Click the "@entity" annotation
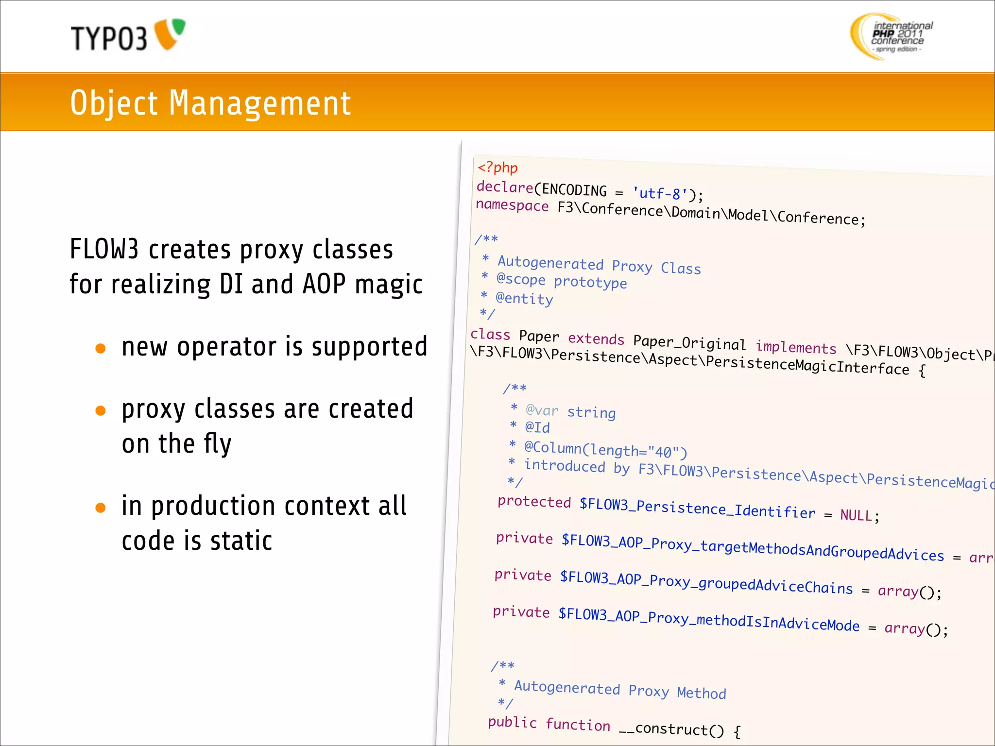 (524, 298)
